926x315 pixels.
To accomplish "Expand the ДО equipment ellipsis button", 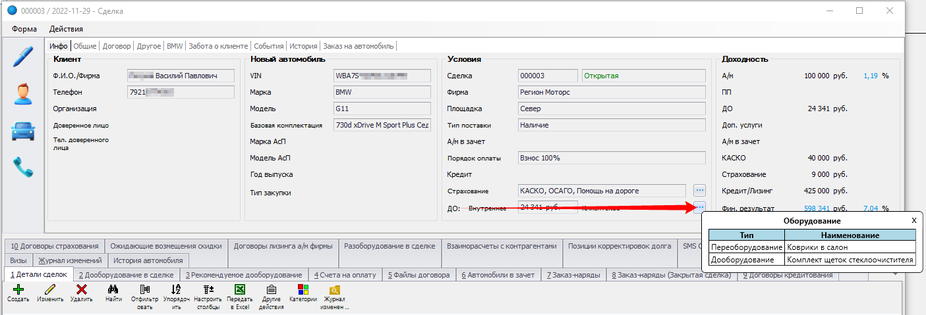I will click(699, 208).
